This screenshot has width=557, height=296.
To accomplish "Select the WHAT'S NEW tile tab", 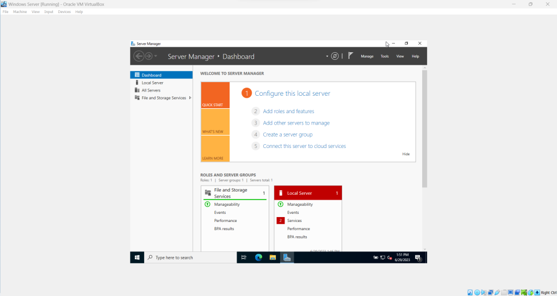I will point(215,122).
